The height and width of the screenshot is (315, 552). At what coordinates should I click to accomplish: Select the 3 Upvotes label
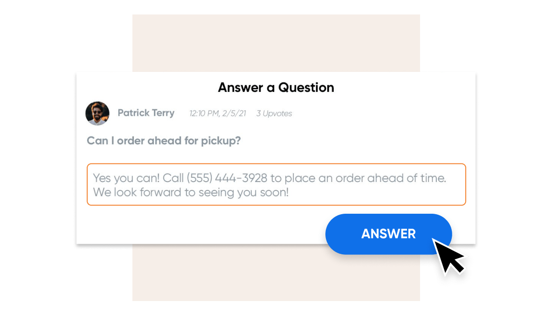coord(274,113)
